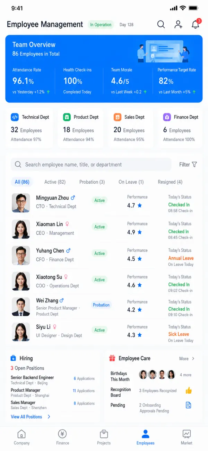Click '3 Employees Recognized' text
Viewport: 208px width, 451px height.
[x=158, y=391]
